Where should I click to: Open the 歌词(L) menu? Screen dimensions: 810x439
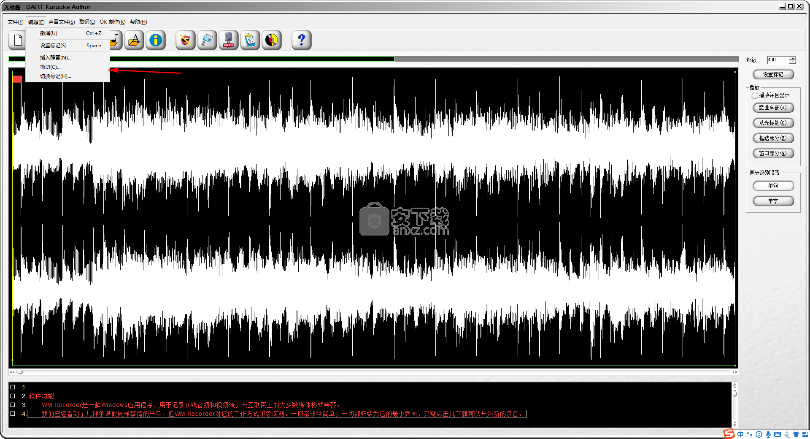pos(87,22)
